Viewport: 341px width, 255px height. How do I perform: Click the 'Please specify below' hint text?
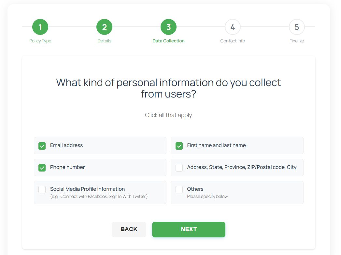click(x=207, y=196)
